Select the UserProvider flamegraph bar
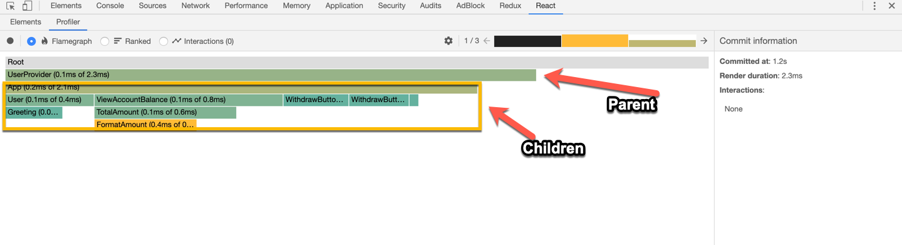902x245 pixels. pyautogui.click(x=271, y=75)
